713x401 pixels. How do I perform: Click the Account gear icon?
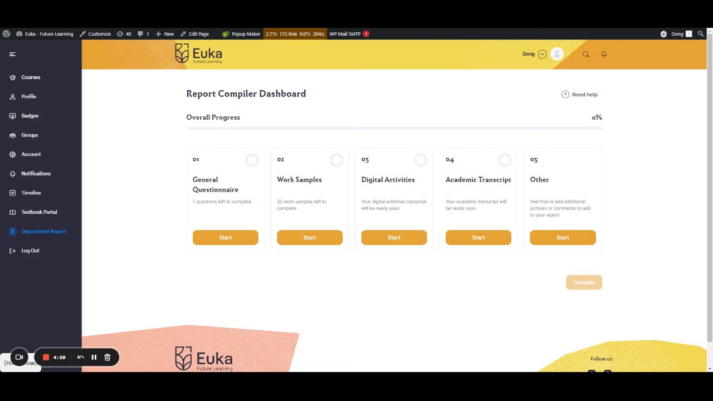pyautogui.click(x=12, y=154)
